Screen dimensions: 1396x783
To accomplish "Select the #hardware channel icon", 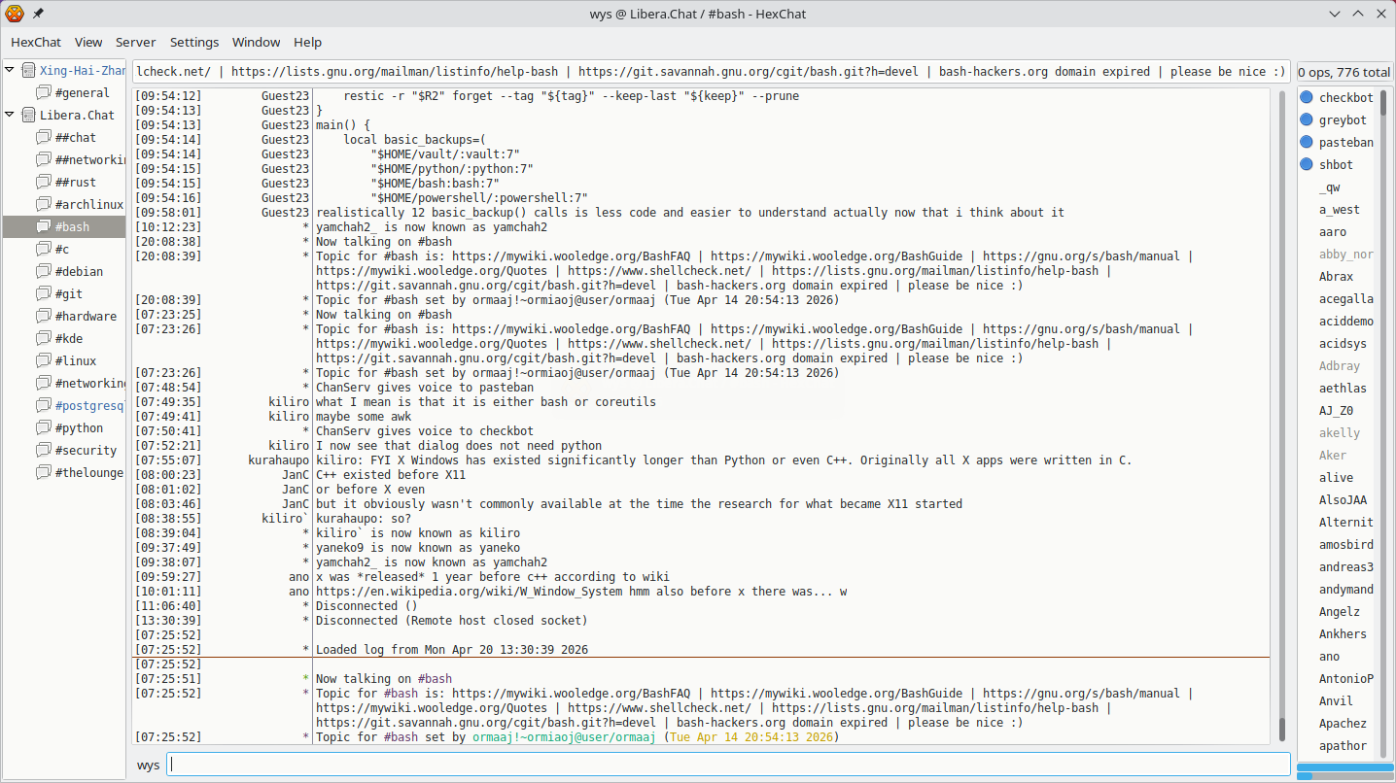I will [44, 316].
